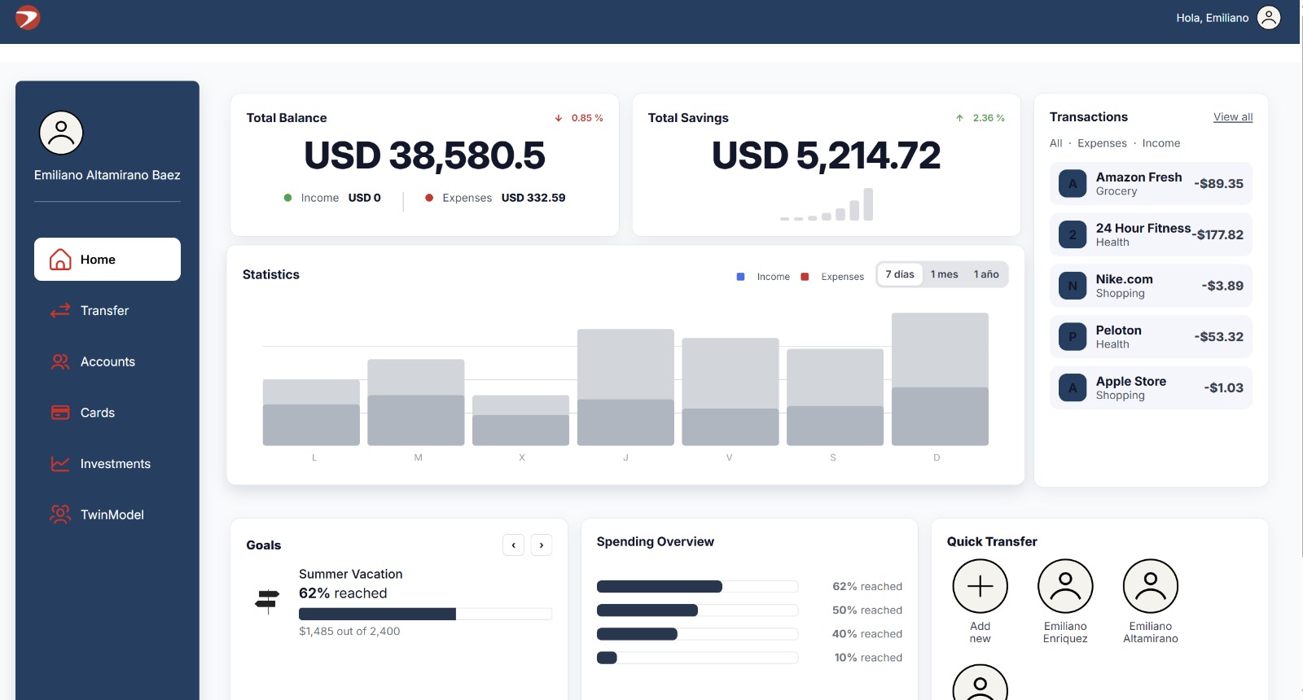Click the Income USD 0 value
Viewport: 1303px width, 700px height.
point(365,198)
